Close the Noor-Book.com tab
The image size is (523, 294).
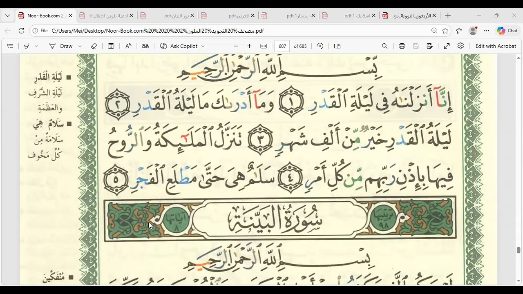[x=70, y=16]
